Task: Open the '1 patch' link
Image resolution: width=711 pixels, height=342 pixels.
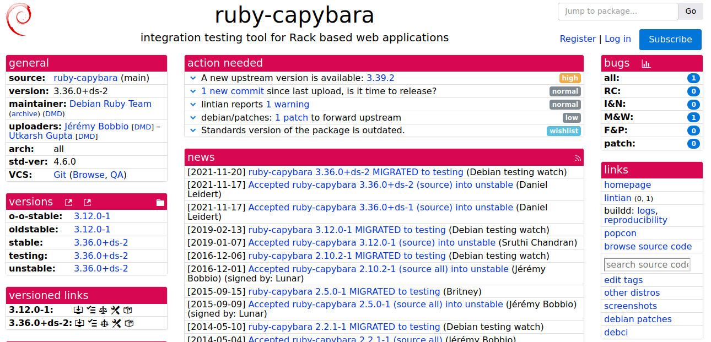Action: (x=292, y=118)
